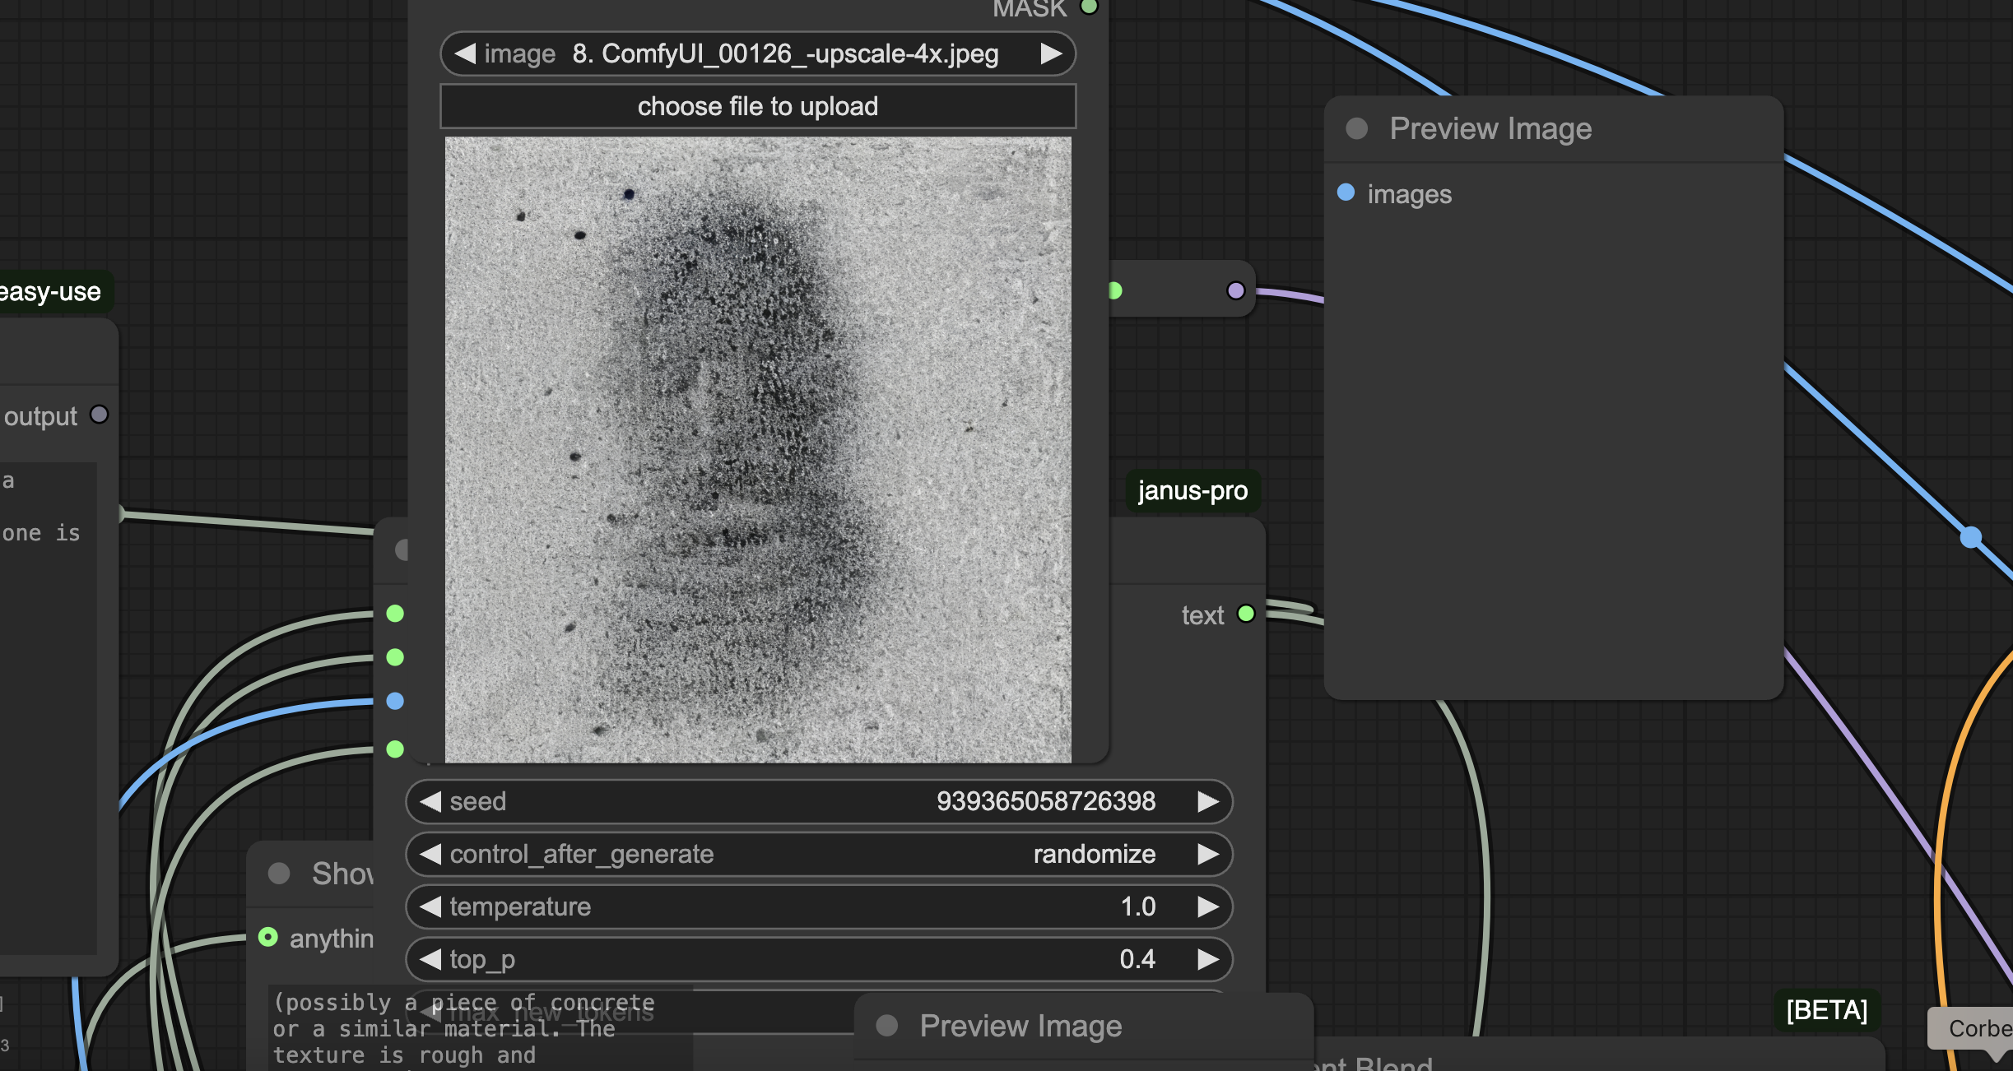Screen dimensions: 2013x1071
Task: Click the anything input radio socket
Action: (x=268, y=937)
